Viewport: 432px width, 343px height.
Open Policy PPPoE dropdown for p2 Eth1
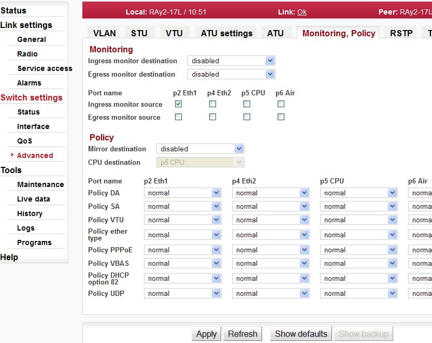183,250
